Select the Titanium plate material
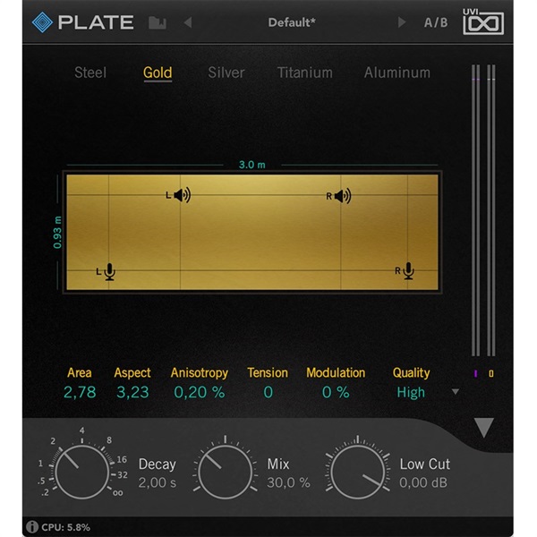537x537 pixels. coord(305,72)
